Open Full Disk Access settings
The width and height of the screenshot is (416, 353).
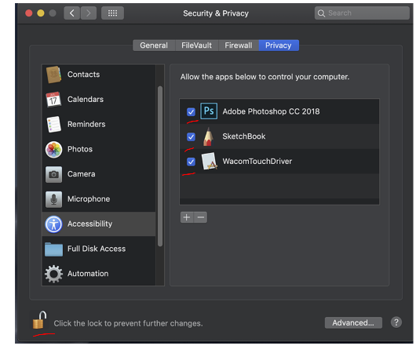click(x=99, y=249)
